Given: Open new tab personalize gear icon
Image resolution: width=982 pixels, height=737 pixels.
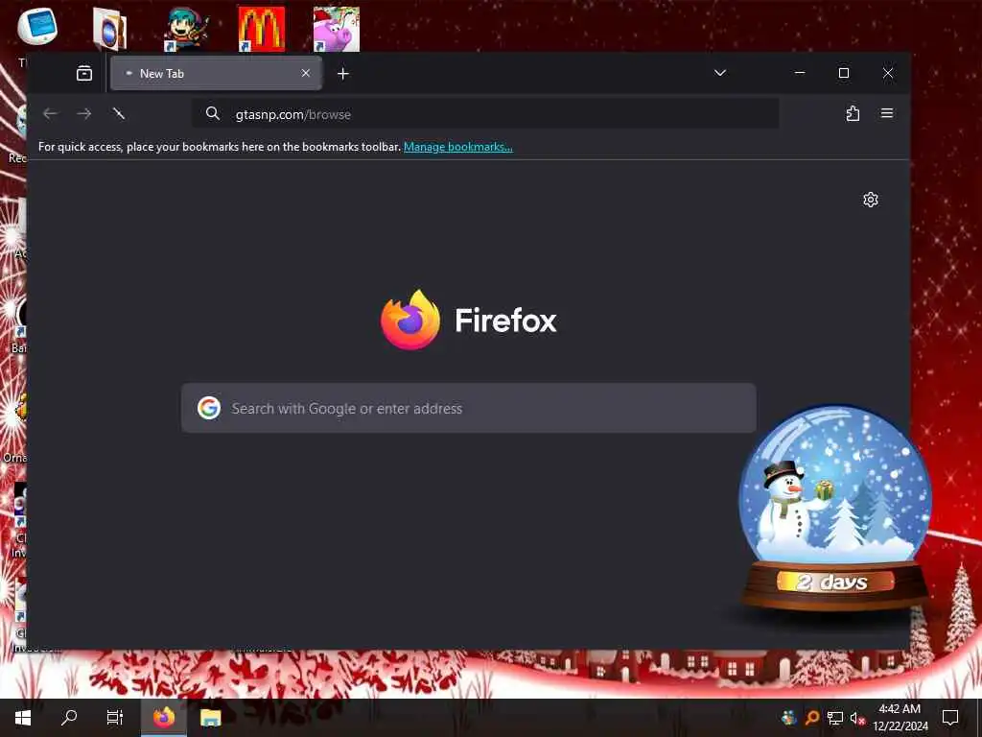Looking at the screenshot, I should [871, 200].
